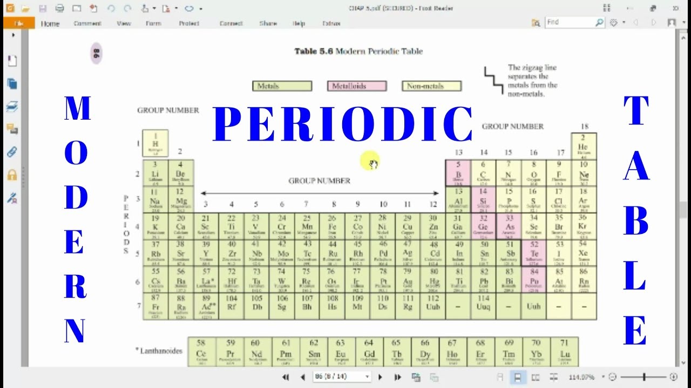Click the magnifier search icon in Find box
This screenshot has width=691, height=388.
pos(599,23)
